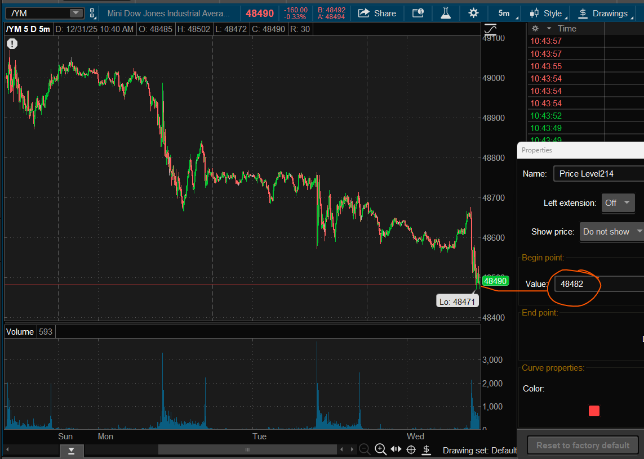Image resolution: width=644 pixels, height=459 pixels.
Task: Click the red Color swatch
Action: 594,411
